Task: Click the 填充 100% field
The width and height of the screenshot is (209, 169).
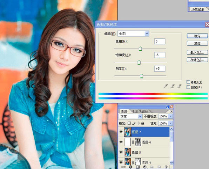Action: click(163, 123)
